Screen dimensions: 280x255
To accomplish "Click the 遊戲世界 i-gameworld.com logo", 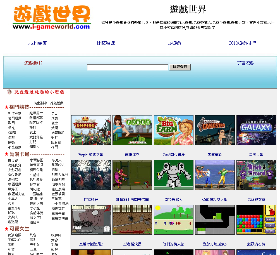I will click(x=52, y=17).
